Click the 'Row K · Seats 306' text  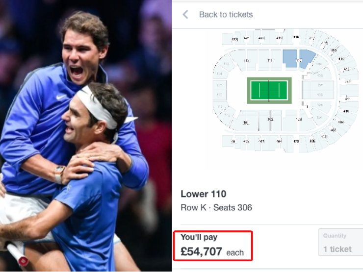(x=216, y=207)
